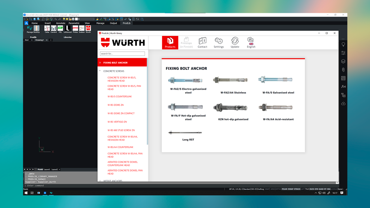Change language via the English flag icon
The image size is (370, 208).
pos(251,42)
